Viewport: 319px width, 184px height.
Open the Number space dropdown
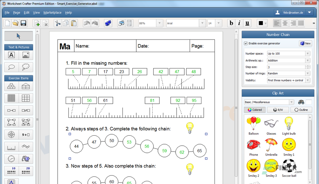coord(308,54)
